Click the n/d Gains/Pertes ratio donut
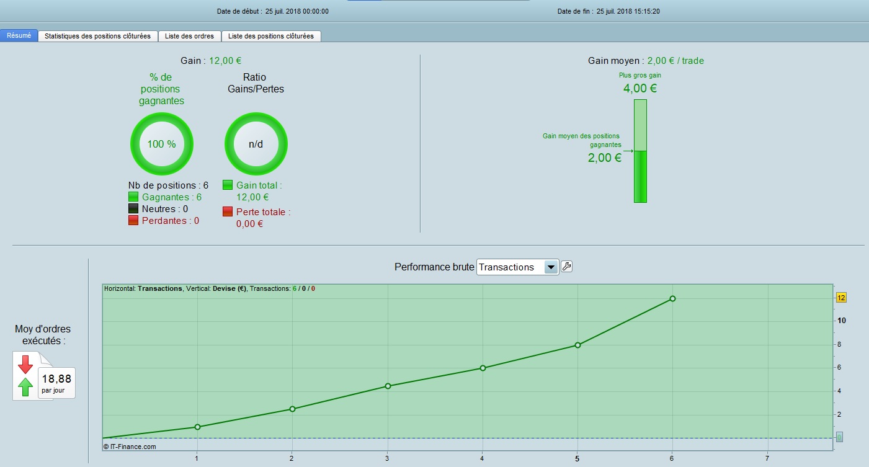This screenshot has height=467, width=869. pyautogui.click(x=256, y=144)
